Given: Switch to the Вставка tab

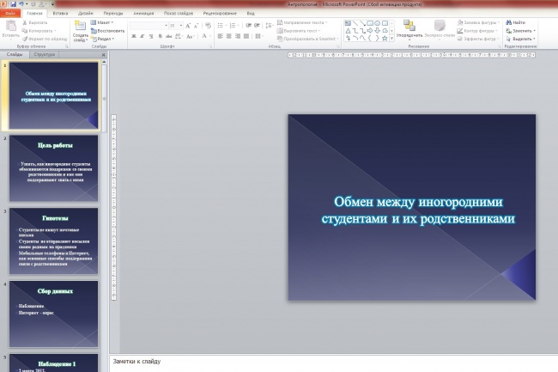Looking at the screenshot, I should [60, 13].
